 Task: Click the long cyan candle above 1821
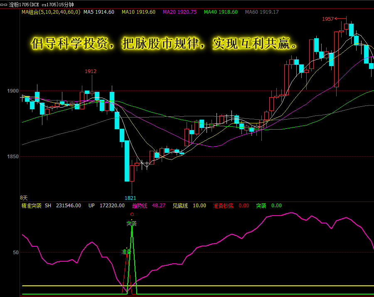127,161
